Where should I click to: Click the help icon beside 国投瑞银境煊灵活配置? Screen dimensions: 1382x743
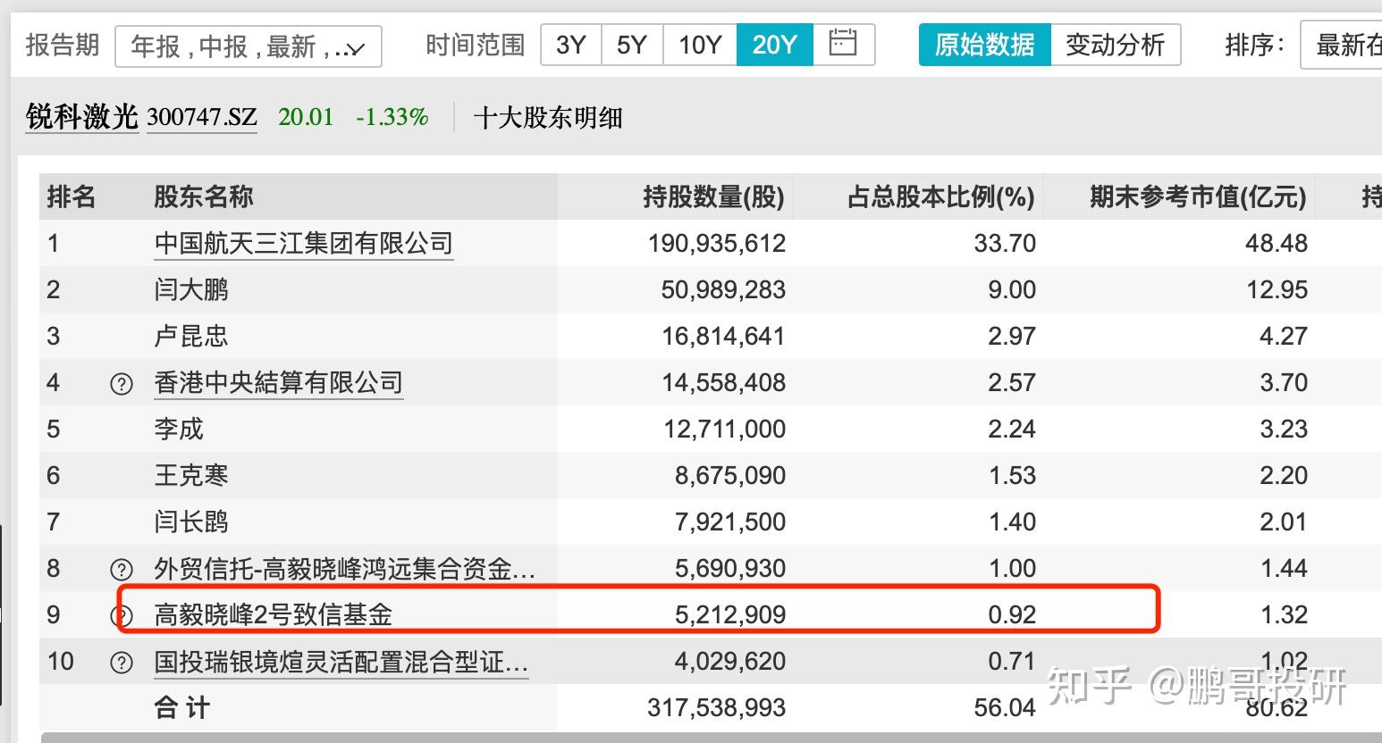coord(121,663)
